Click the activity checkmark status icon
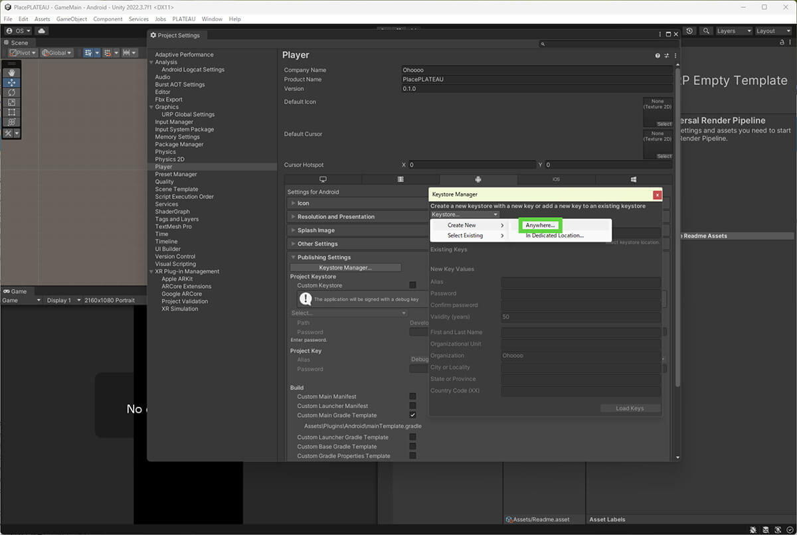This screenshot has width=797, height=535. (x=790, y=530)
